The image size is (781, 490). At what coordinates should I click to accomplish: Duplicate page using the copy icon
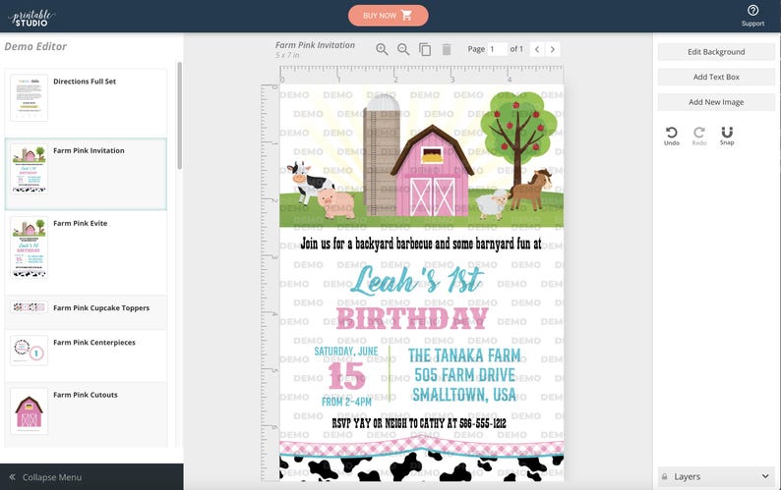click(425, 49)
